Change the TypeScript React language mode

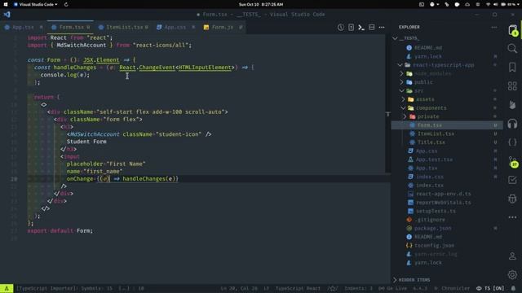pyautogui.click(x=298, y=288)
